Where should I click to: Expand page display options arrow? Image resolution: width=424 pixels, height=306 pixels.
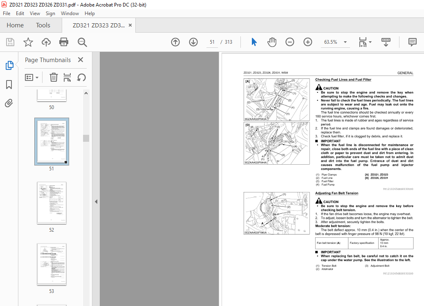pyautogui.click(x=370, y=42)
